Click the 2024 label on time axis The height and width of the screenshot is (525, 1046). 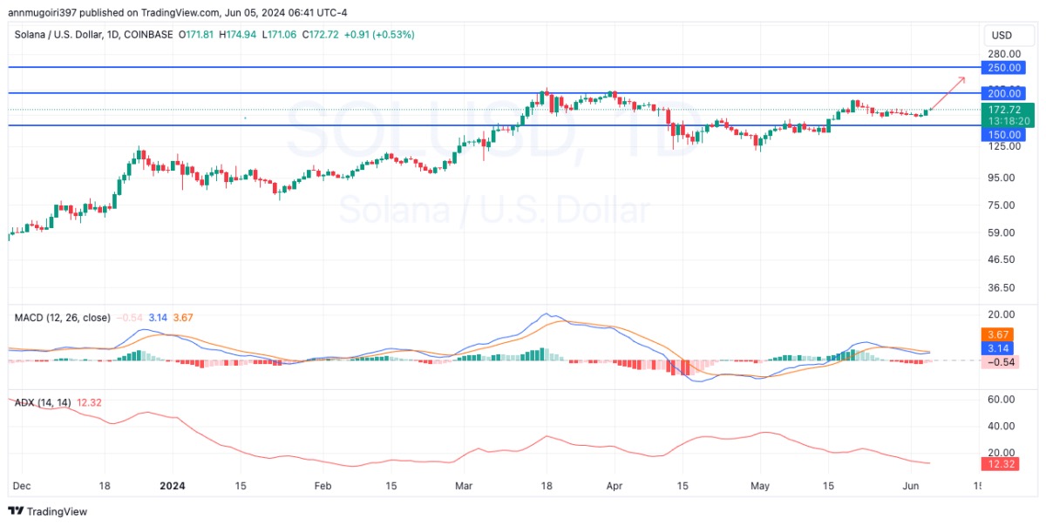coord(173,485)
